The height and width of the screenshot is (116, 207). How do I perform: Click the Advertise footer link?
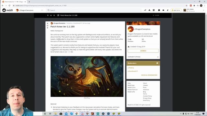coord(146,90)
